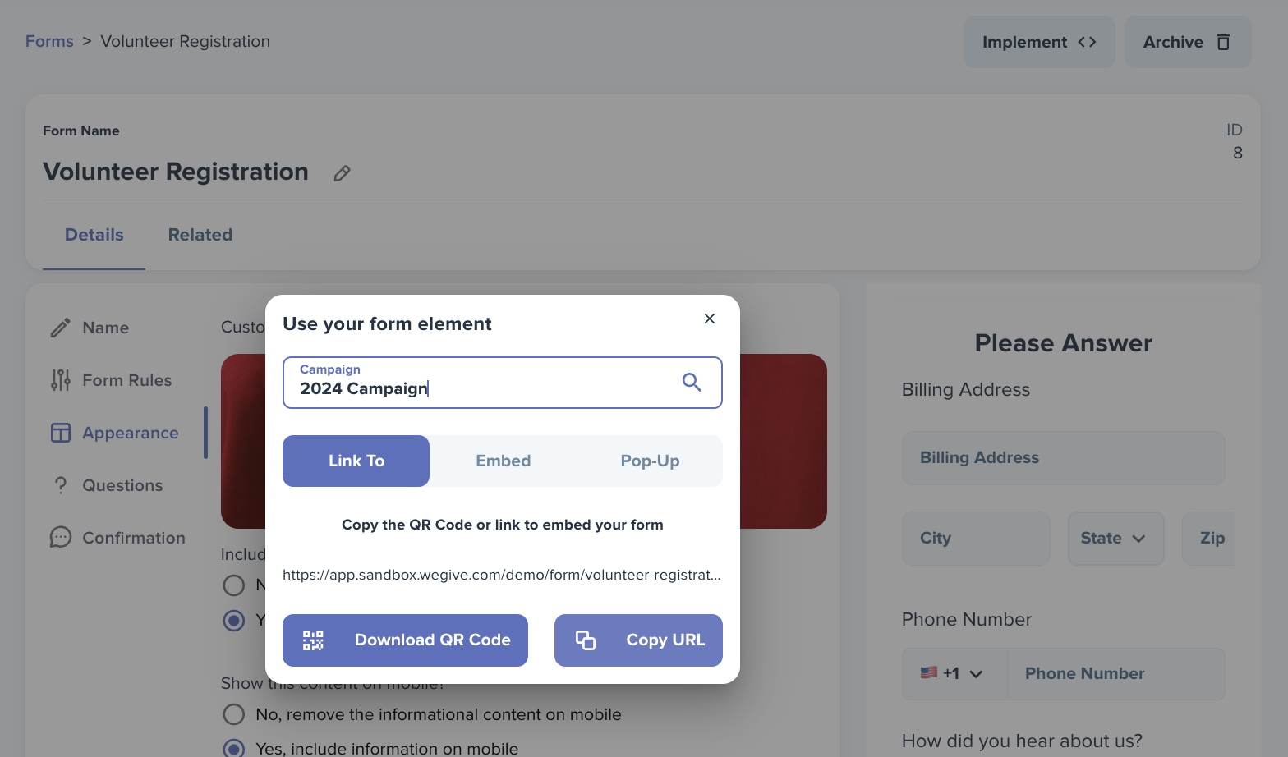1288x757 pixels.
Task: Switch to the Embed tab
Action: pos(504,461)
